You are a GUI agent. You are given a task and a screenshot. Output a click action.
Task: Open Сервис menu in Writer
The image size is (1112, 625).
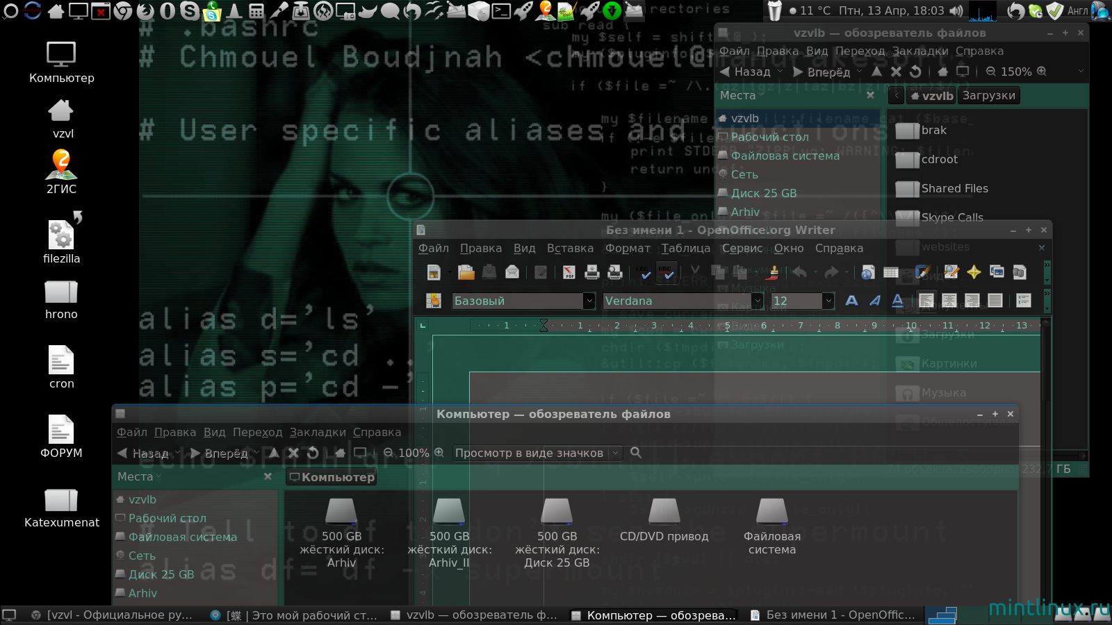click(x=742, y=248)
